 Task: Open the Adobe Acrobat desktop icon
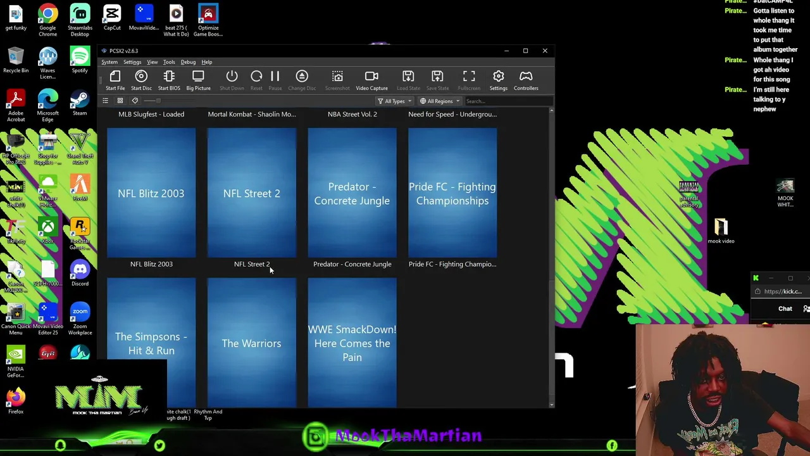tap(16, 105)
